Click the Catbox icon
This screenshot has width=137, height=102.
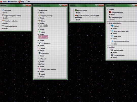(39, 21)
